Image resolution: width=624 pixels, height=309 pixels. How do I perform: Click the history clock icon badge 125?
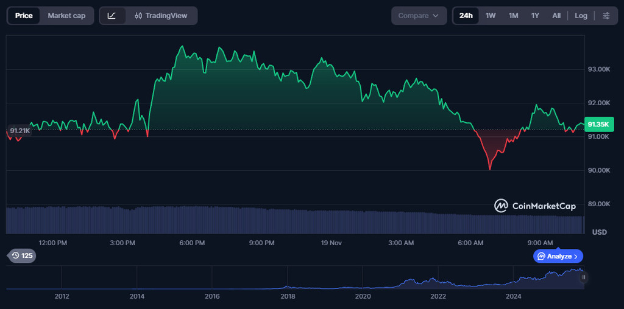point(21,255)
